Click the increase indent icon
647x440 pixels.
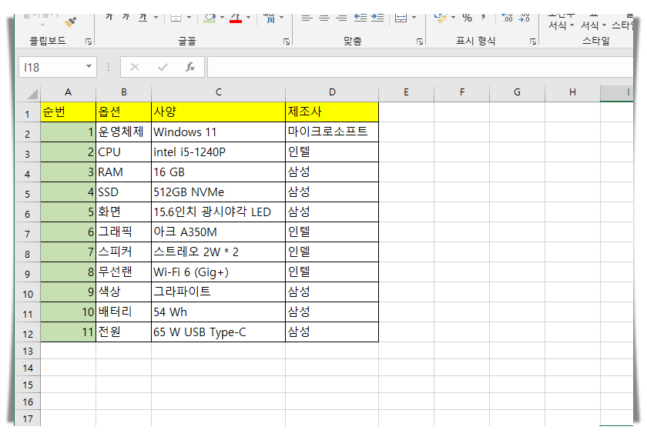point(377,17)
